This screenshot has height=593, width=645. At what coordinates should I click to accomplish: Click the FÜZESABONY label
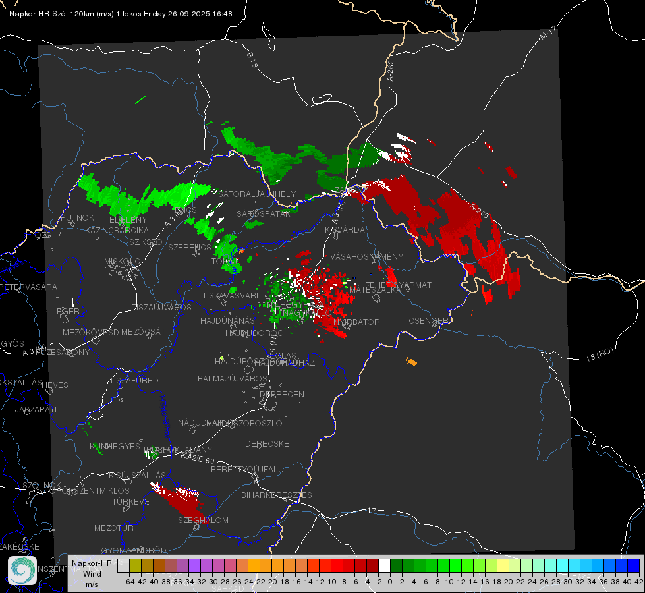coord(63,353)
